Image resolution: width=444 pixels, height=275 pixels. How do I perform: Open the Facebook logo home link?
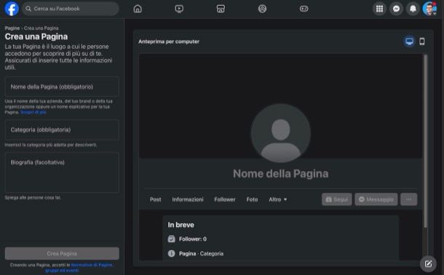tap(12, 9)
